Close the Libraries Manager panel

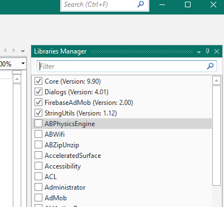pyautogui.click(x=217, y=51)
